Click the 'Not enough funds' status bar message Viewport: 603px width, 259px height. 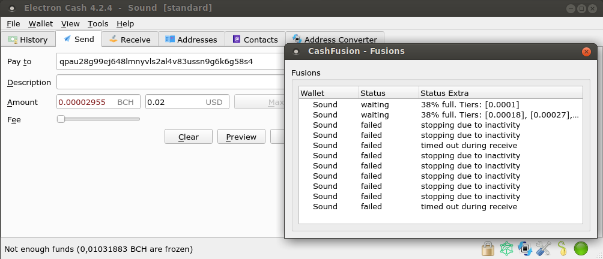coord(98,249)
